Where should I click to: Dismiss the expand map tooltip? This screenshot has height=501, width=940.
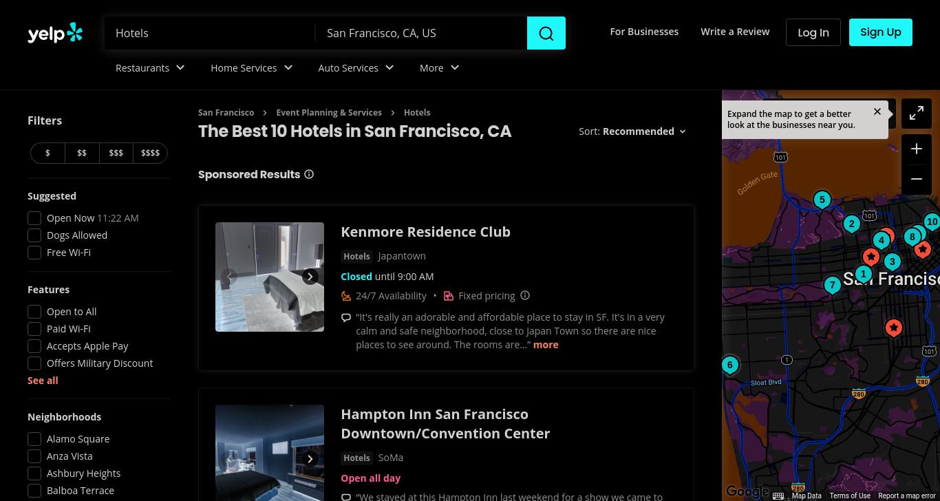click(x=877, y=111)
